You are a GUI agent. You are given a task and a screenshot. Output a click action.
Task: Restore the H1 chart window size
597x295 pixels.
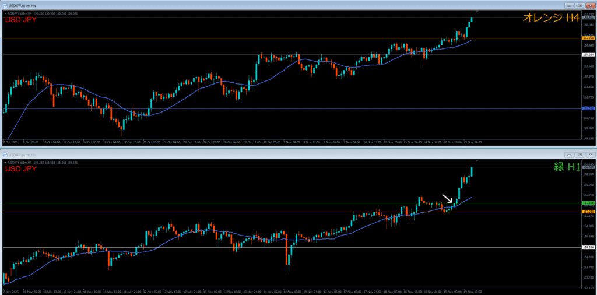point(580,155)
